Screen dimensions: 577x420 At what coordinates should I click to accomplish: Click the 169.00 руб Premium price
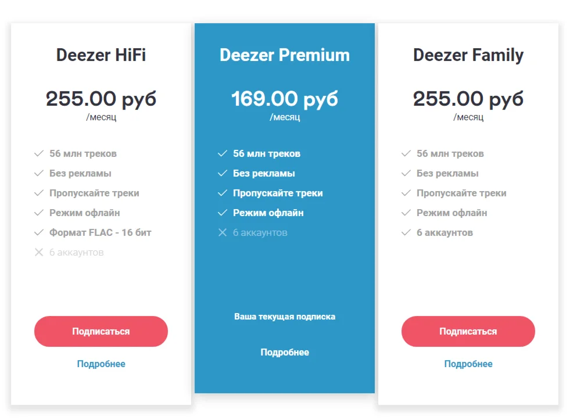pyautogui.click(x=285, y=99)
